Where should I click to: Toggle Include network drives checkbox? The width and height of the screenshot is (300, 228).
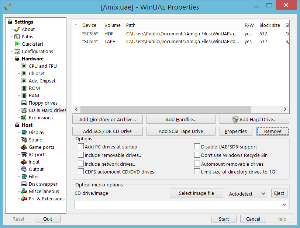[81, 164]
